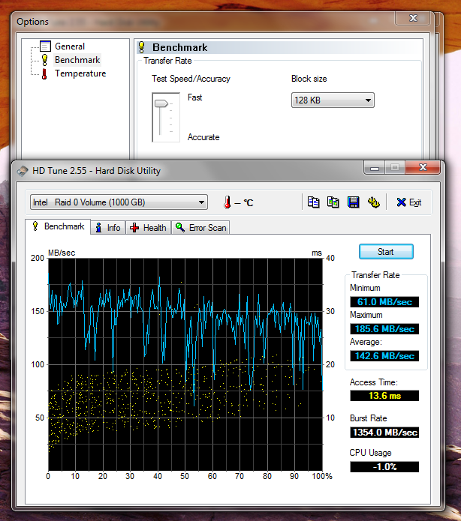
Task: Open the Intel Raid 0 Volume drive dropdown
Action: (x=119, y=202)
